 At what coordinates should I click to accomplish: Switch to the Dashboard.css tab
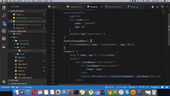[115, 7]
